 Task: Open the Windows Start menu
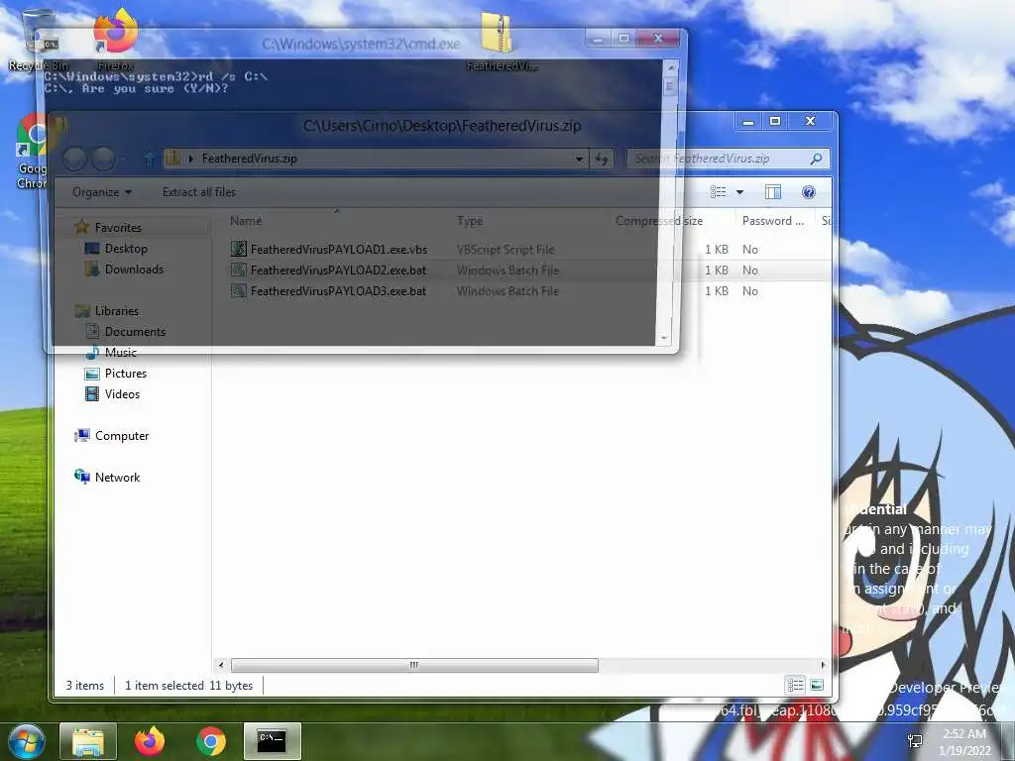27,741
